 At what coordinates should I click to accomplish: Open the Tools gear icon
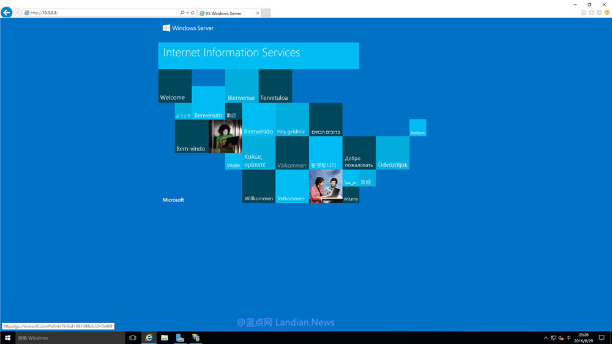[x=599, y=12]
